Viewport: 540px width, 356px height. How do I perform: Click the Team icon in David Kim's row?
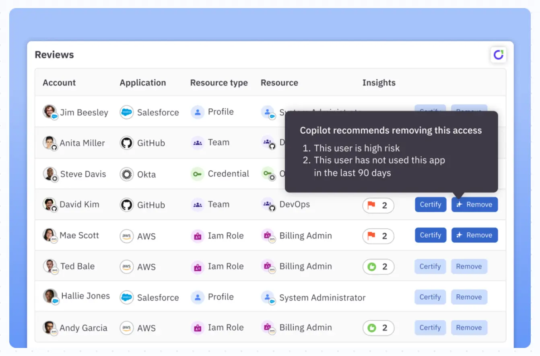(x=197, y=205)
